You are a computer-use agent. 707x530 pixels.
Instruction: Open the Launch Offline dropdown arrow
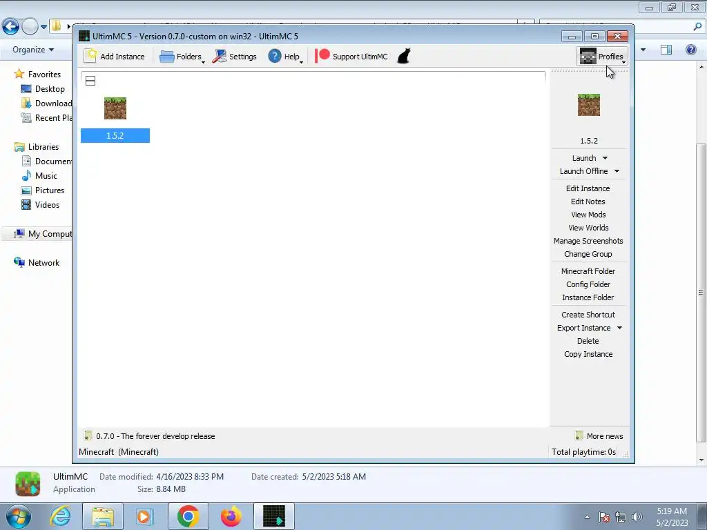(x=617, y=171)
